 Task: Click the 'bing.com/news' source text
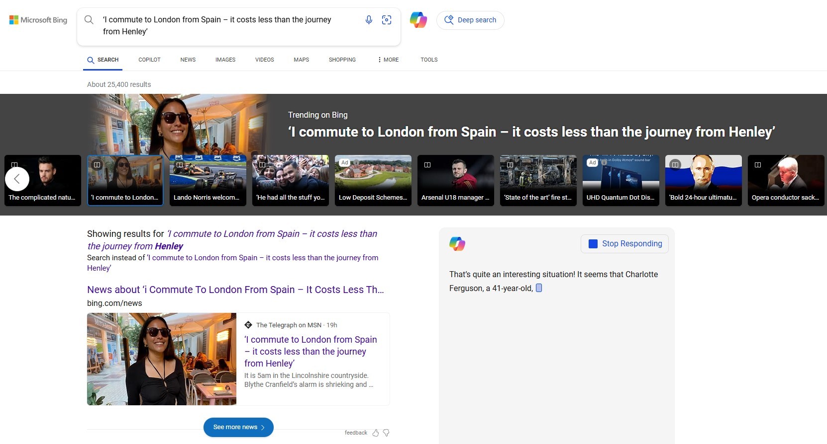coord(114,303)
